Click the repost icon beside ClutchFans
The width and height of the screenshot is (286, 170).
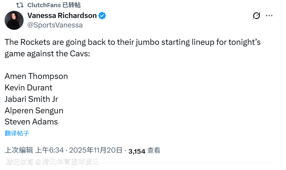(x=20, y=5)
